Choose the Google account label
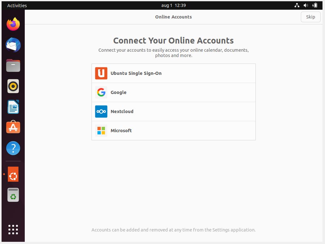This screenshot has width=325, height=244. [x=118, y=92]
